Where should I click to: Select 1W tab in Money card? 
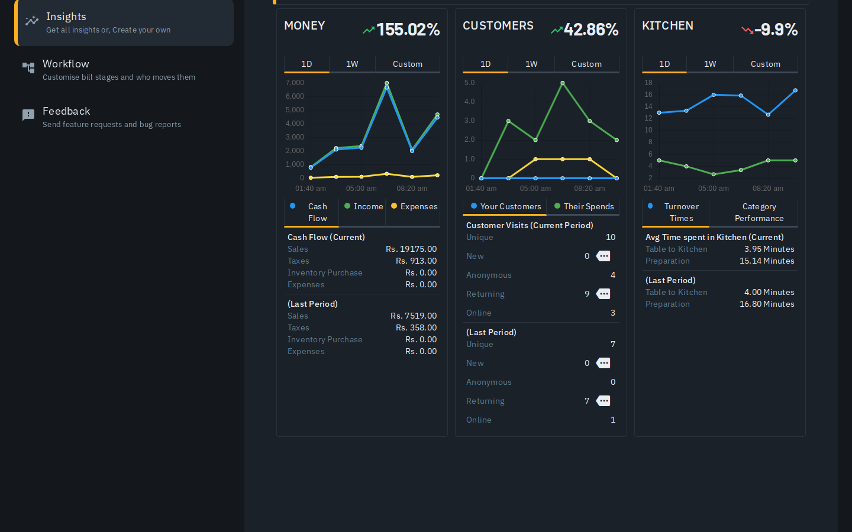(x=352, y=64)
